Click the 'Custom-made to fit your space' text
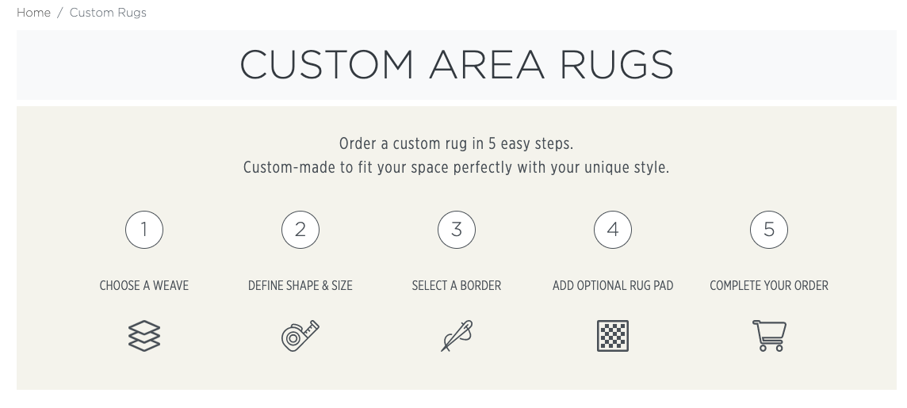 [457, 168]
